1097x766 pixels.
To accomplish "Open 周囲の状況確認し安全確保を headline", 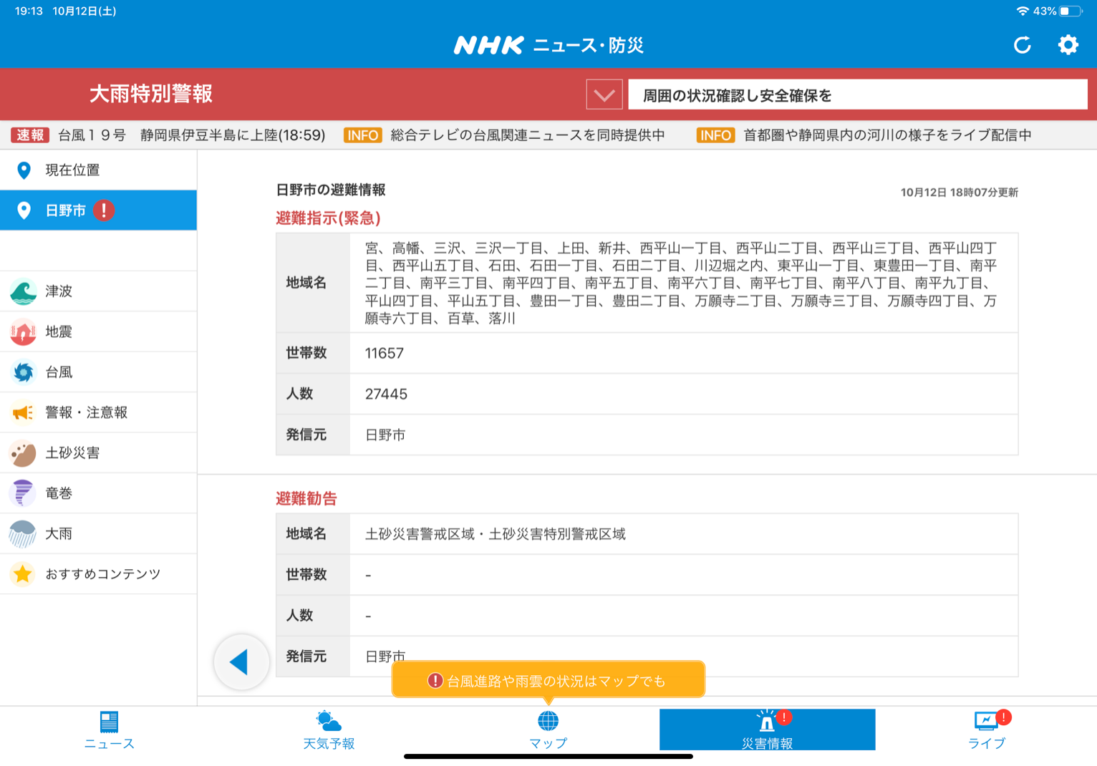I will tap(857, 95).
